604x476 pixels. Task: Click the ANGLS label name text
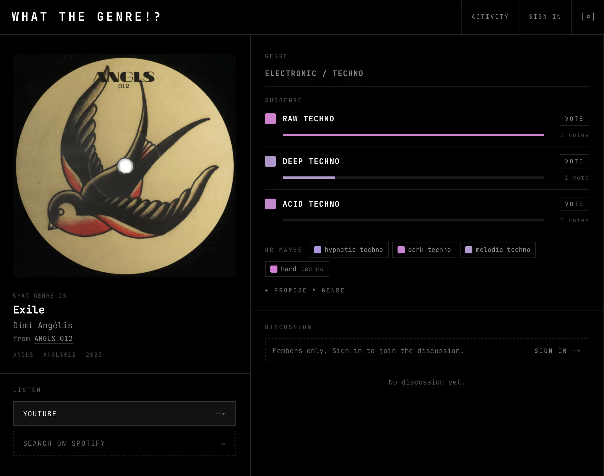click(23, 355)
